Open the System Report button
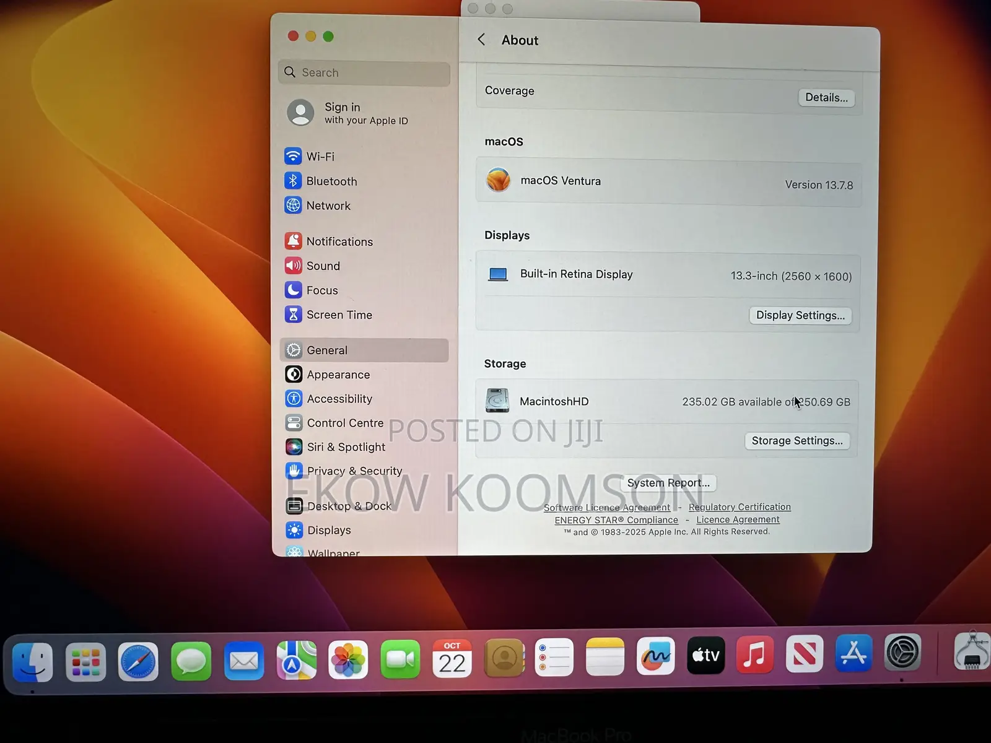Image resolution: width=991 pixels, height=743 pixels. click(x=668, y=482)
